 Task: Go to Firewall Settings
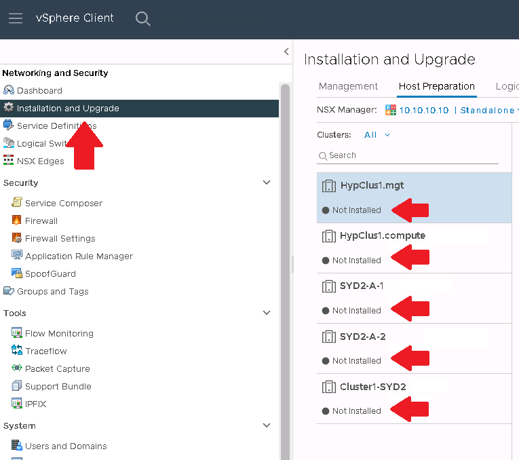[x=60, y=238]
